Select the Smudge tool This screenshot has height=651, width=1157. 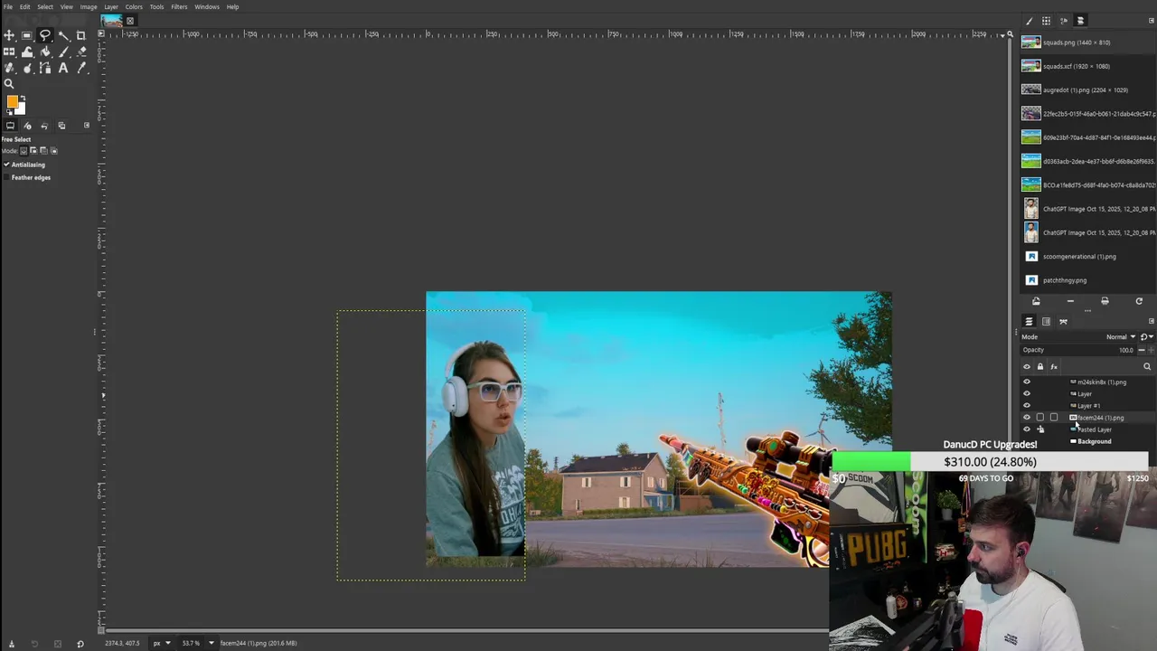pyautogui.click(x=27, y=68)
